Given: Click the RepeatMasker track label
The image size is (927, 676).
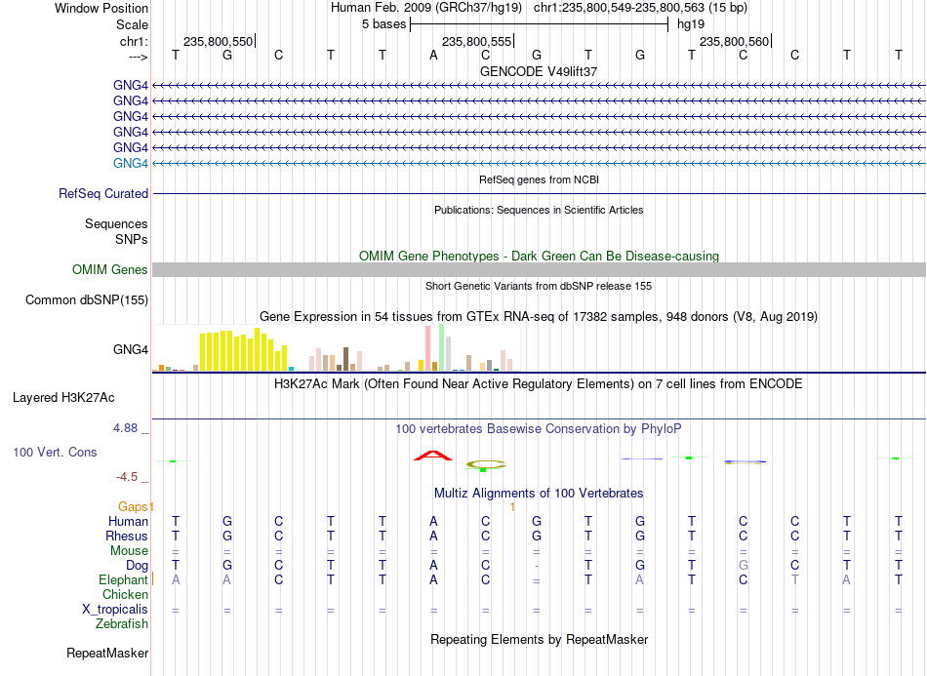Looking at the screenshot, I should tap(107, 653).
